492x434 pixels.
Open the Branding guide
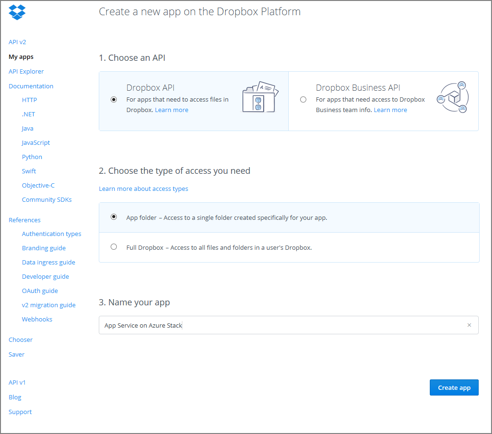click(x=44, y=248)
